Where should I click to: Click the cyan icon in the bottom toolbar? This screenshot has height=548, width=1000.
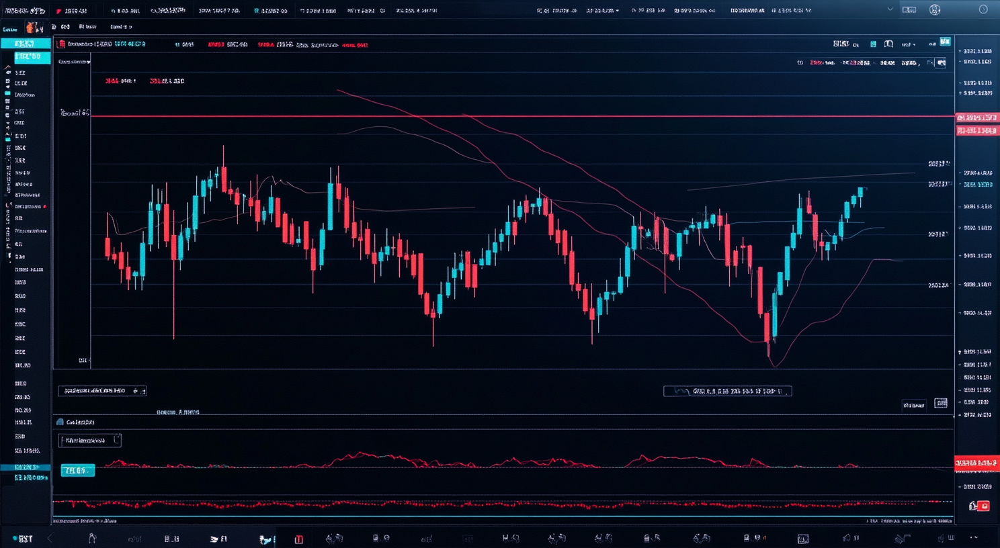(266, 539)
